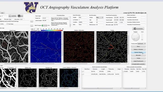Click the Save floppy disk button

coord(20,16)
